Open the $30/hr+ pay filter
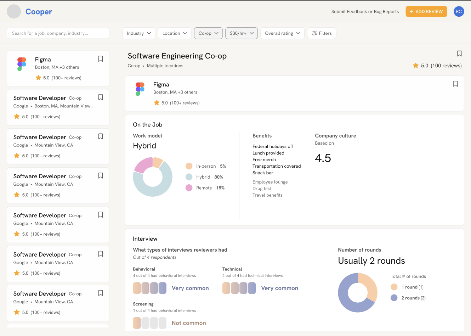The image size is (471, 336). point(242,33)
